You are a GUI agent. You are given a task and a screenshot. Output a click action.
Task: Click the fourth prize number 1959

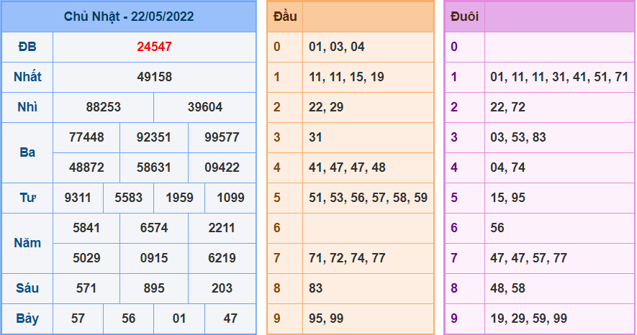tap(179, 198)
